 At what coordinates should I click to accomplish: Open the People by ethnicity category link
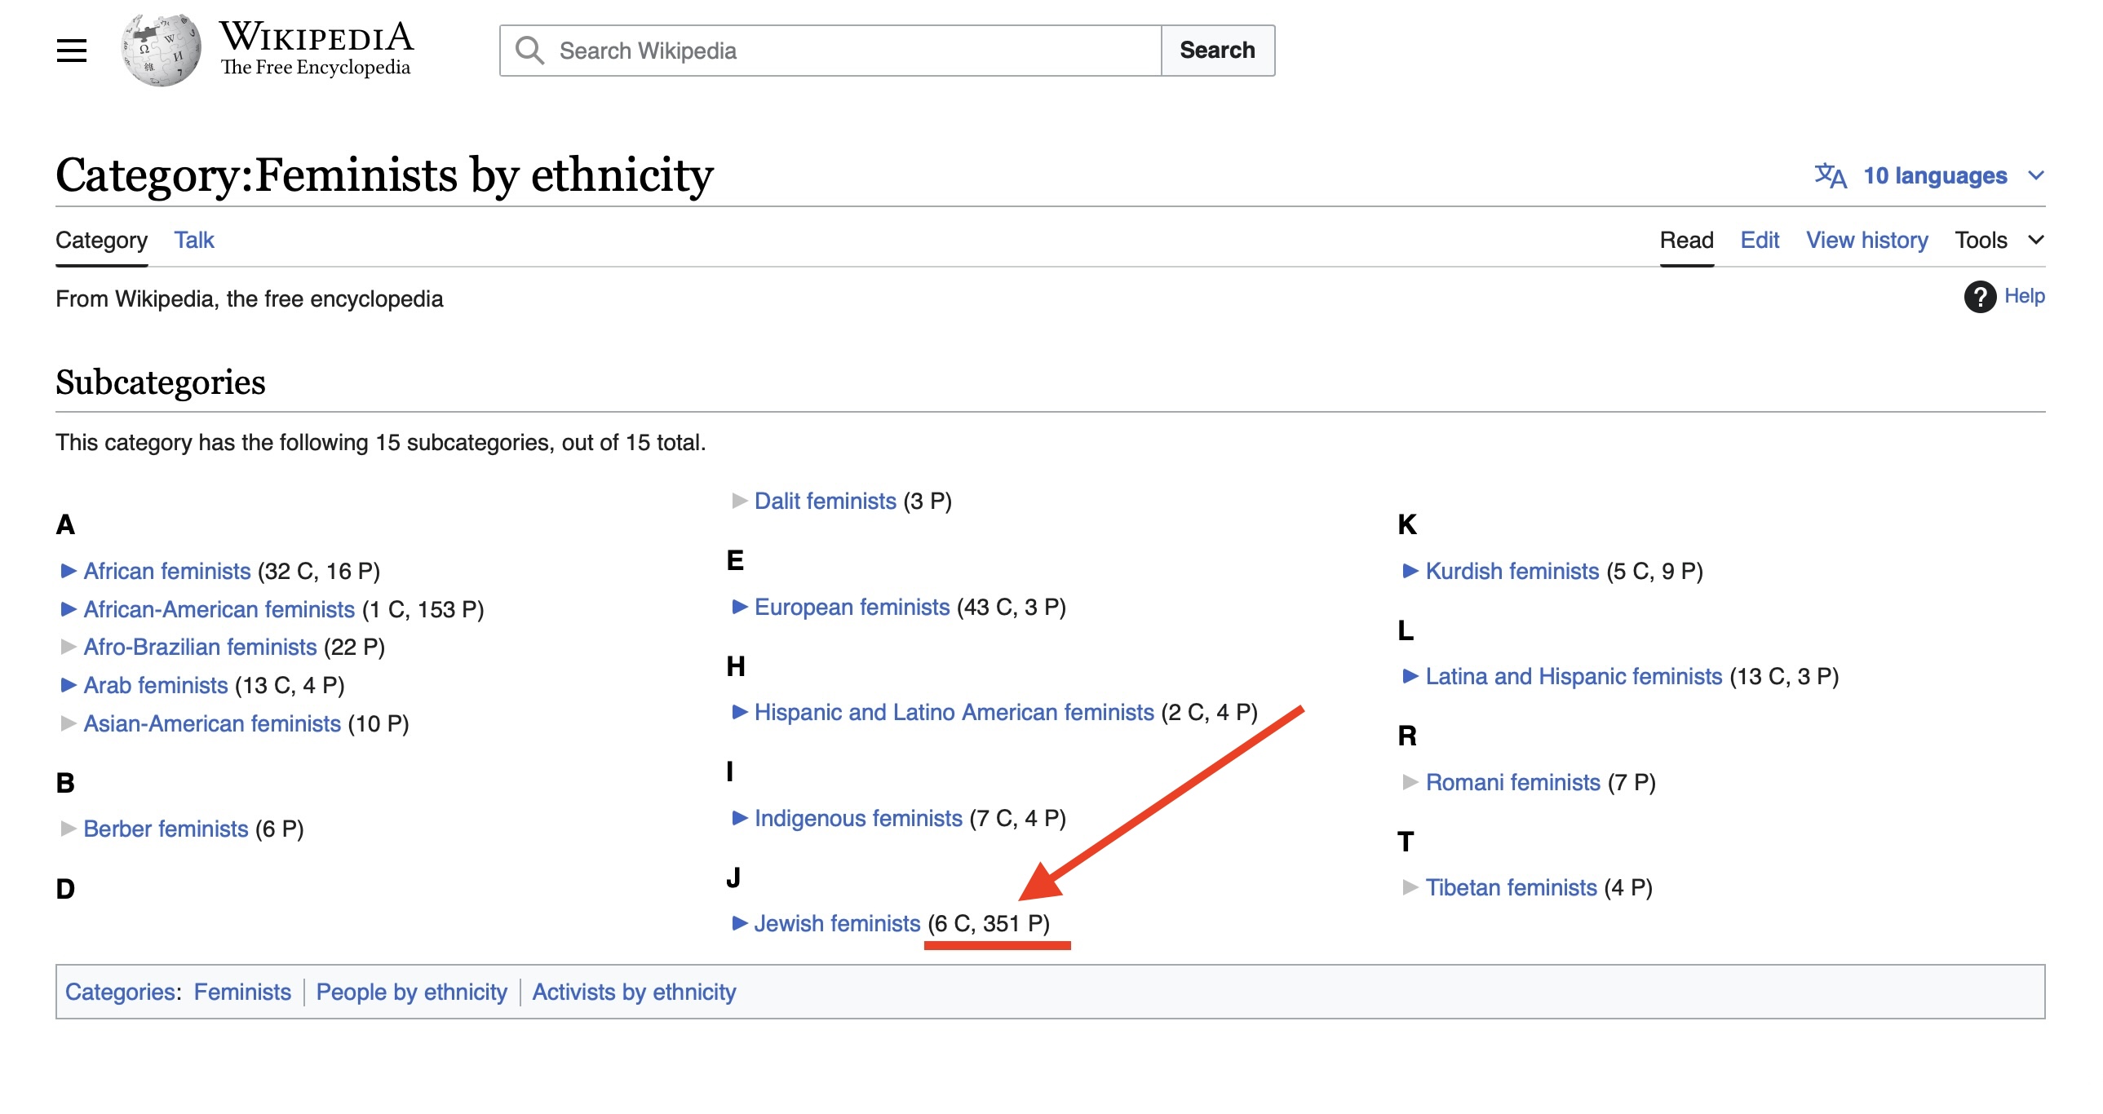411,992
